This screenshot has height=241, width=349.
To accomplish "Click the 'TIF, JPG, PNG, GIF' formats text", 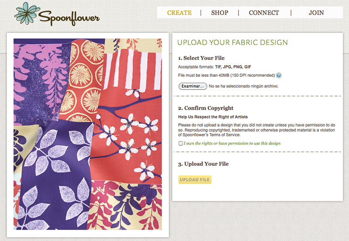I will [x=233, y=67].
